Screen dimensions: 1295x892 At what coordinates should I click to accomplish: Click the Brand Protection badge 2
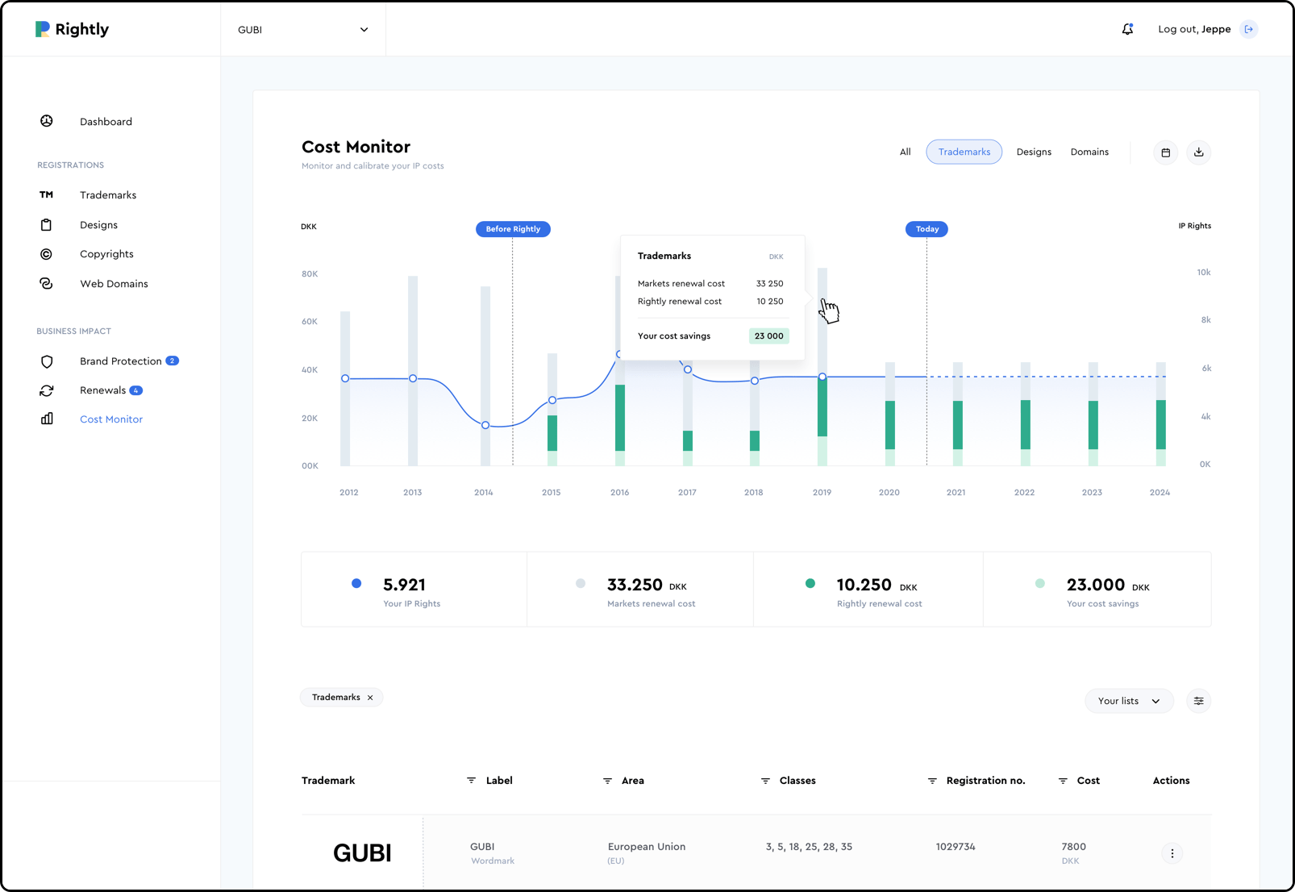(173, 361)
